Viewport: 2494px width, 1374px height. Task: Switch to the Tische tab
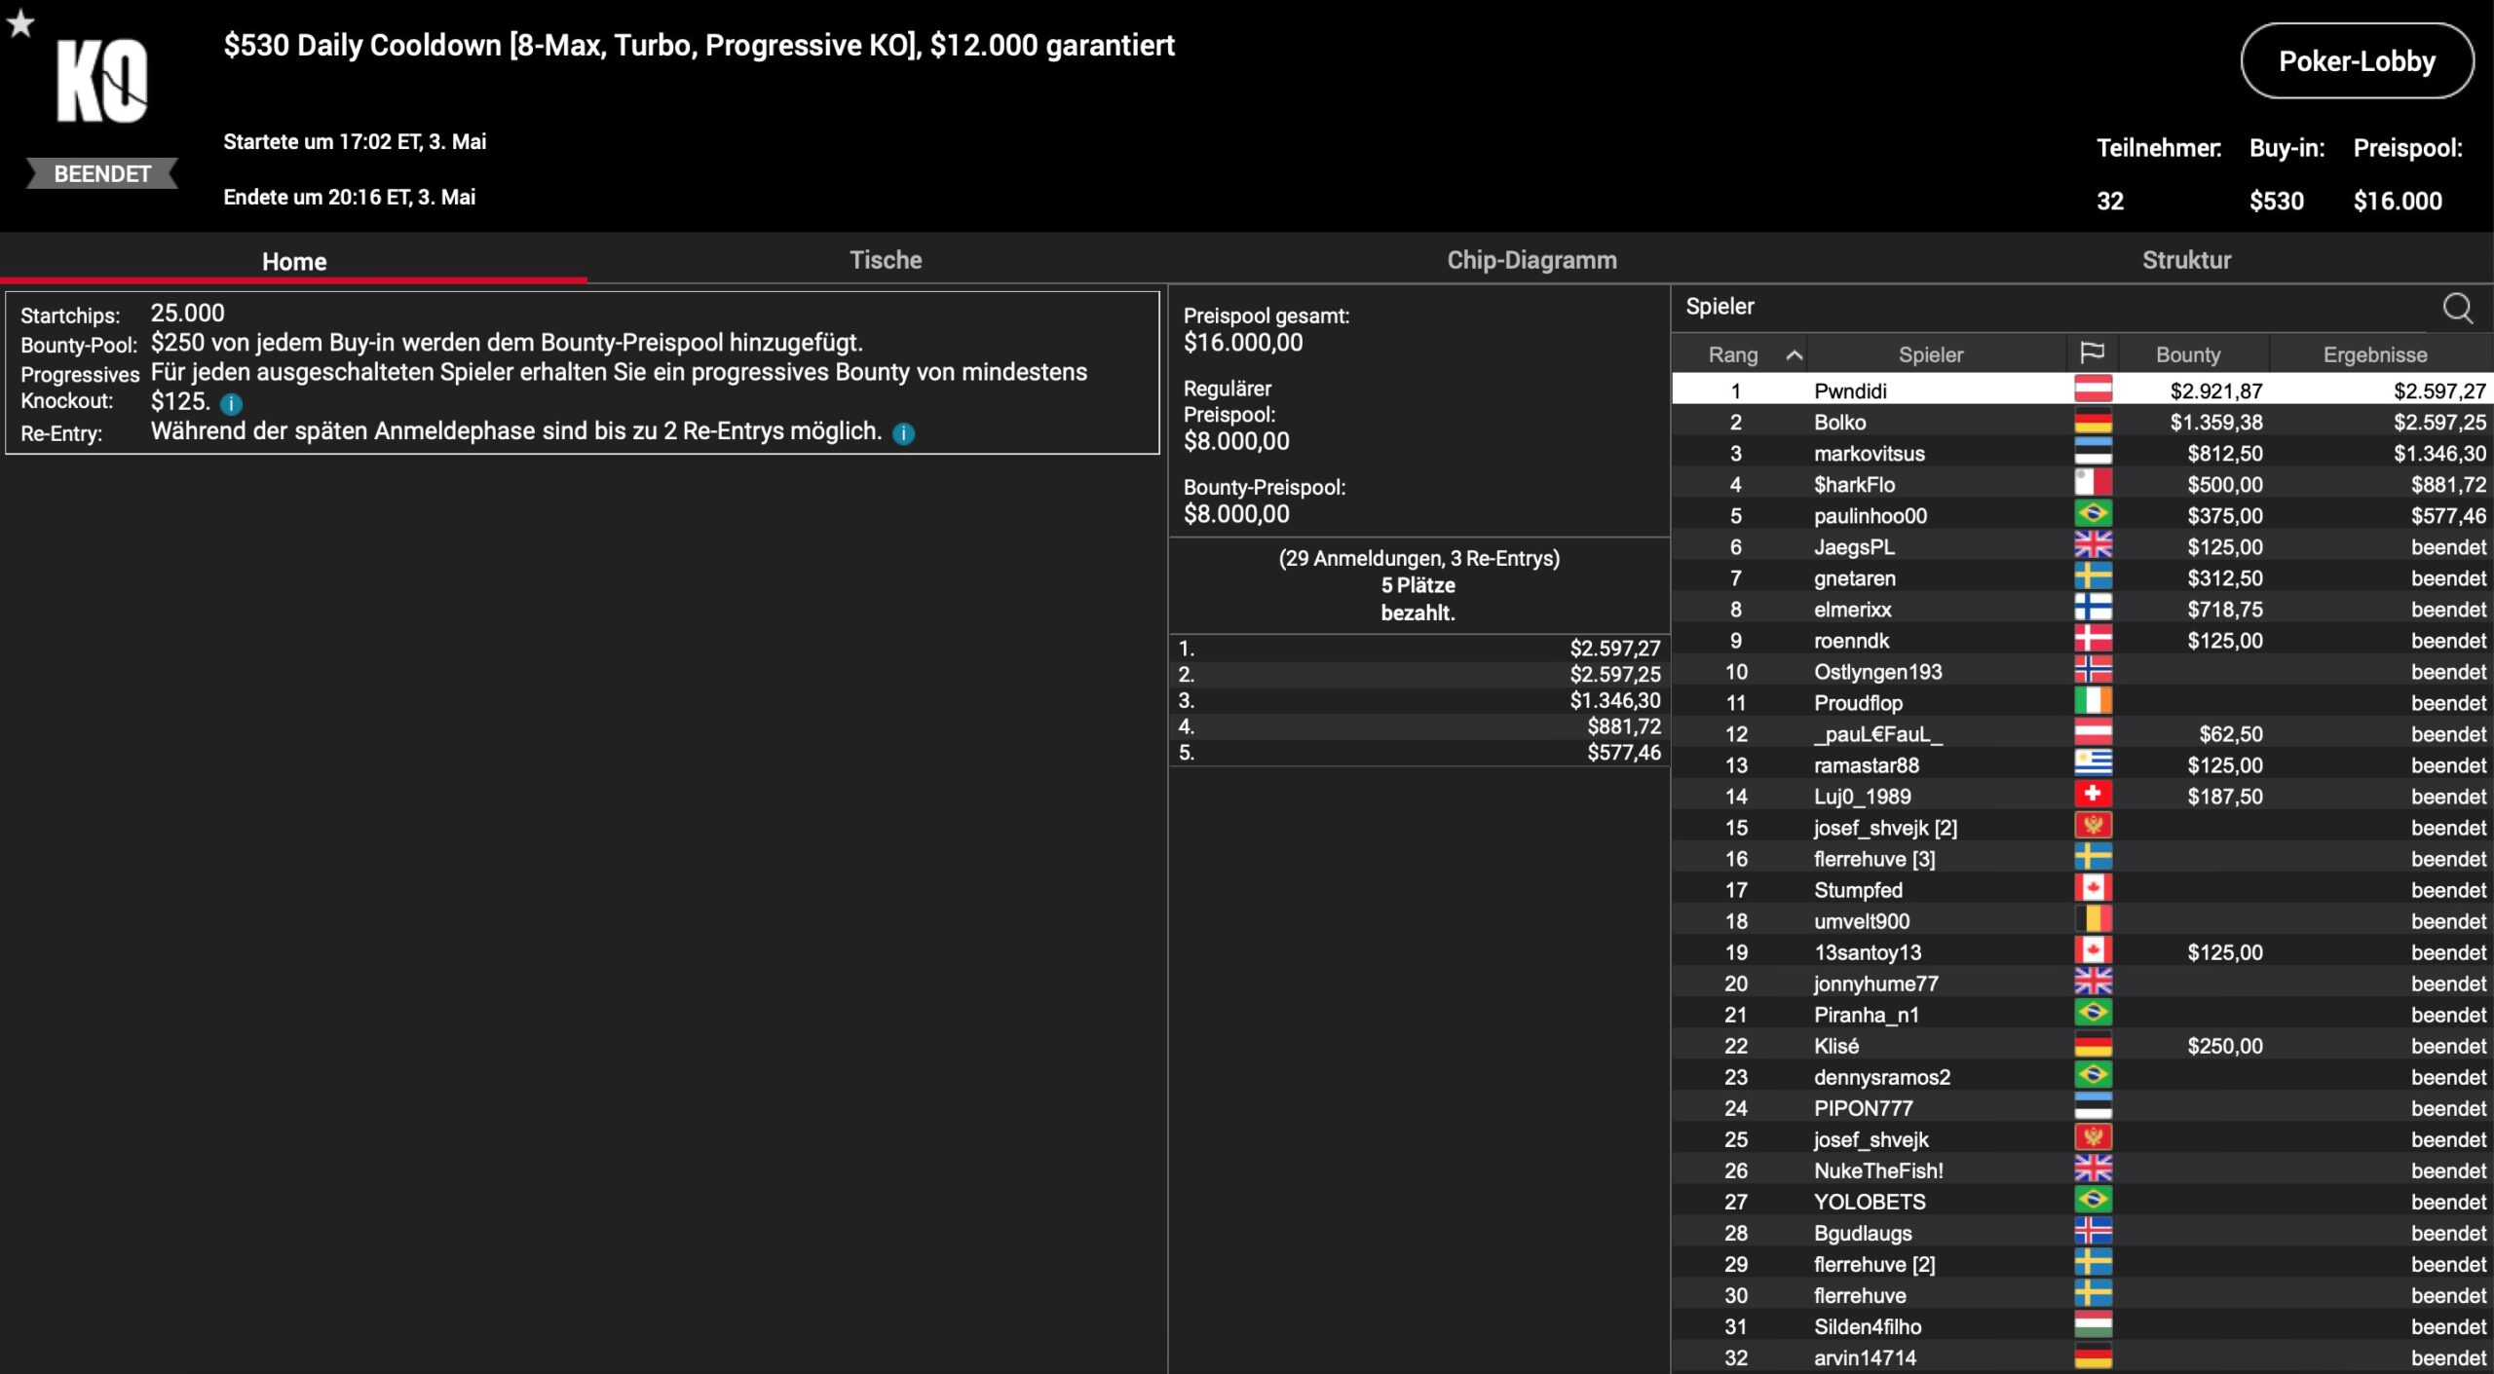tap(885, 260)
